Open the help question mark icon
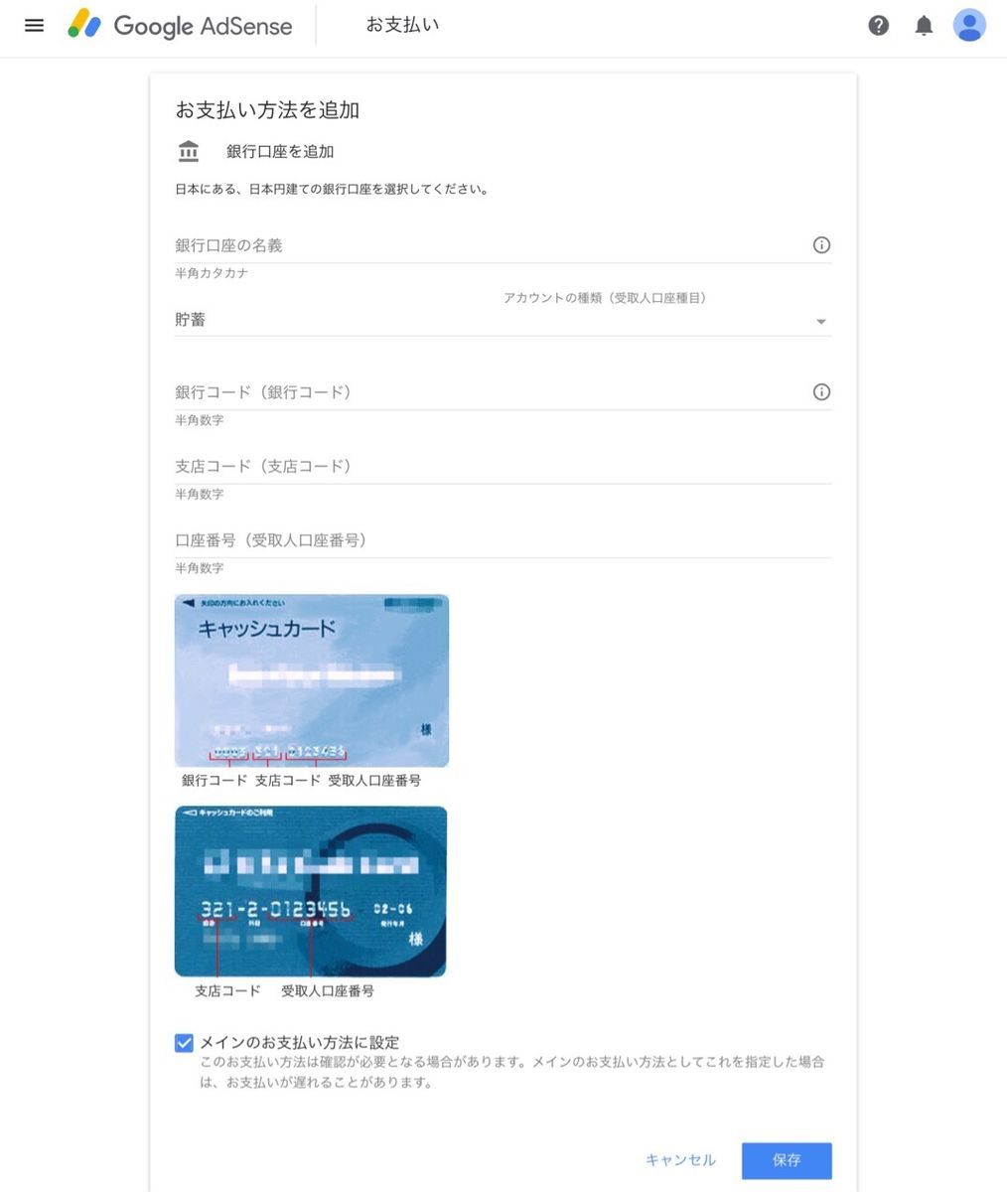The width and height of the screenshot is (1007, 1192). [x=879, y=26]
